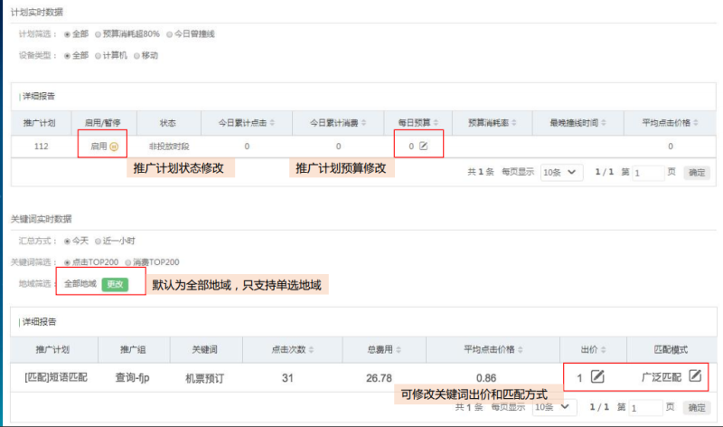The height and width of the screenshot is (427, 723).
Task: Edit the 每日预算 daily budget pencil icon
Action: click(x=423, y=146)
